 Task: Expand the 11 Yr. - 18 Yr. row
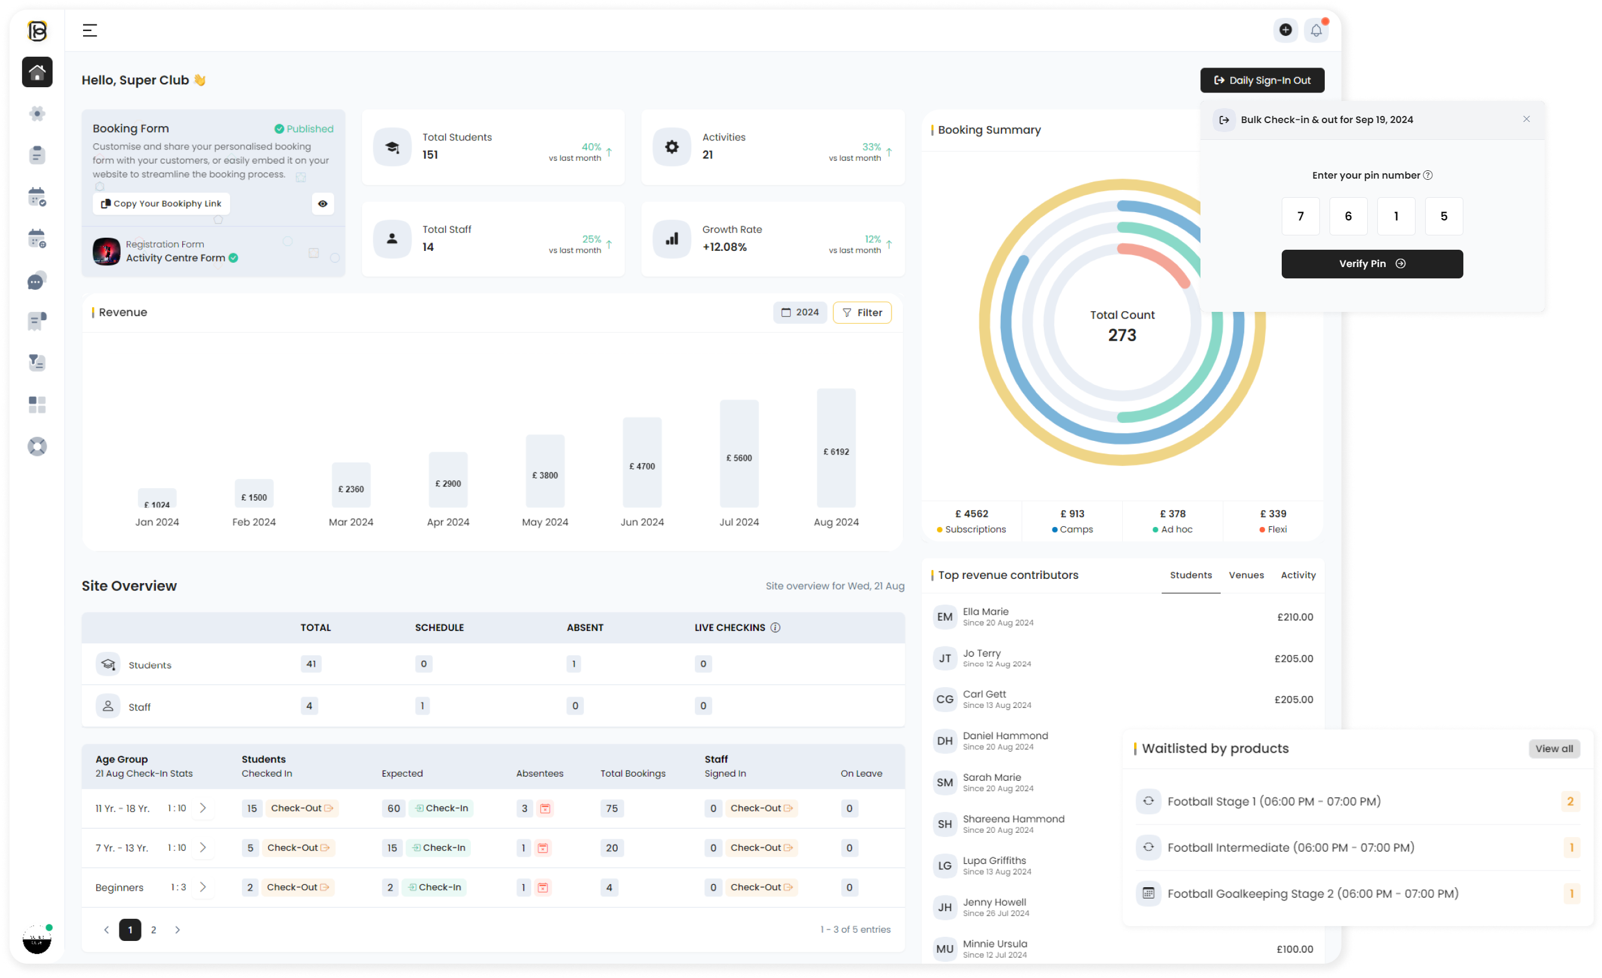[x=203, y=808]
